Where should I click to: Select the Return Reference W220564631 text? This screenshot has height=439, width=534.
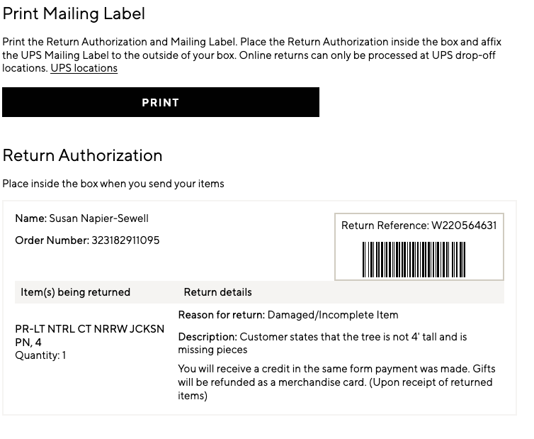(419, 226)
